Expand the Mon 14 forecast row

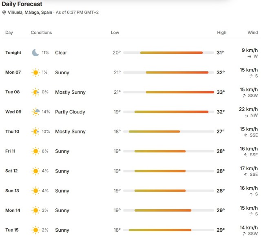coord(130,210)
